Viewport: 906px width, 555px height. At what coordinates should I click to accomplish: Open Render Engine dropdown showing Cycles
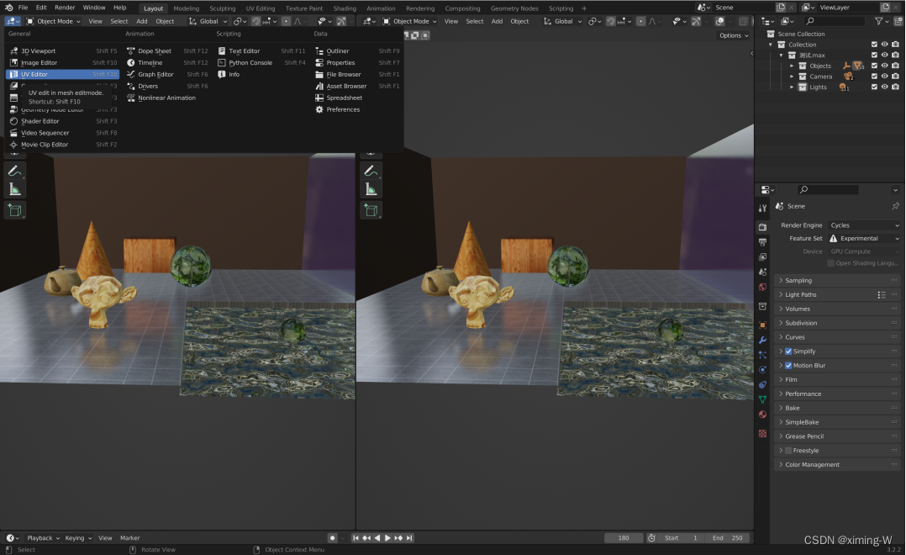pos(864,225)
